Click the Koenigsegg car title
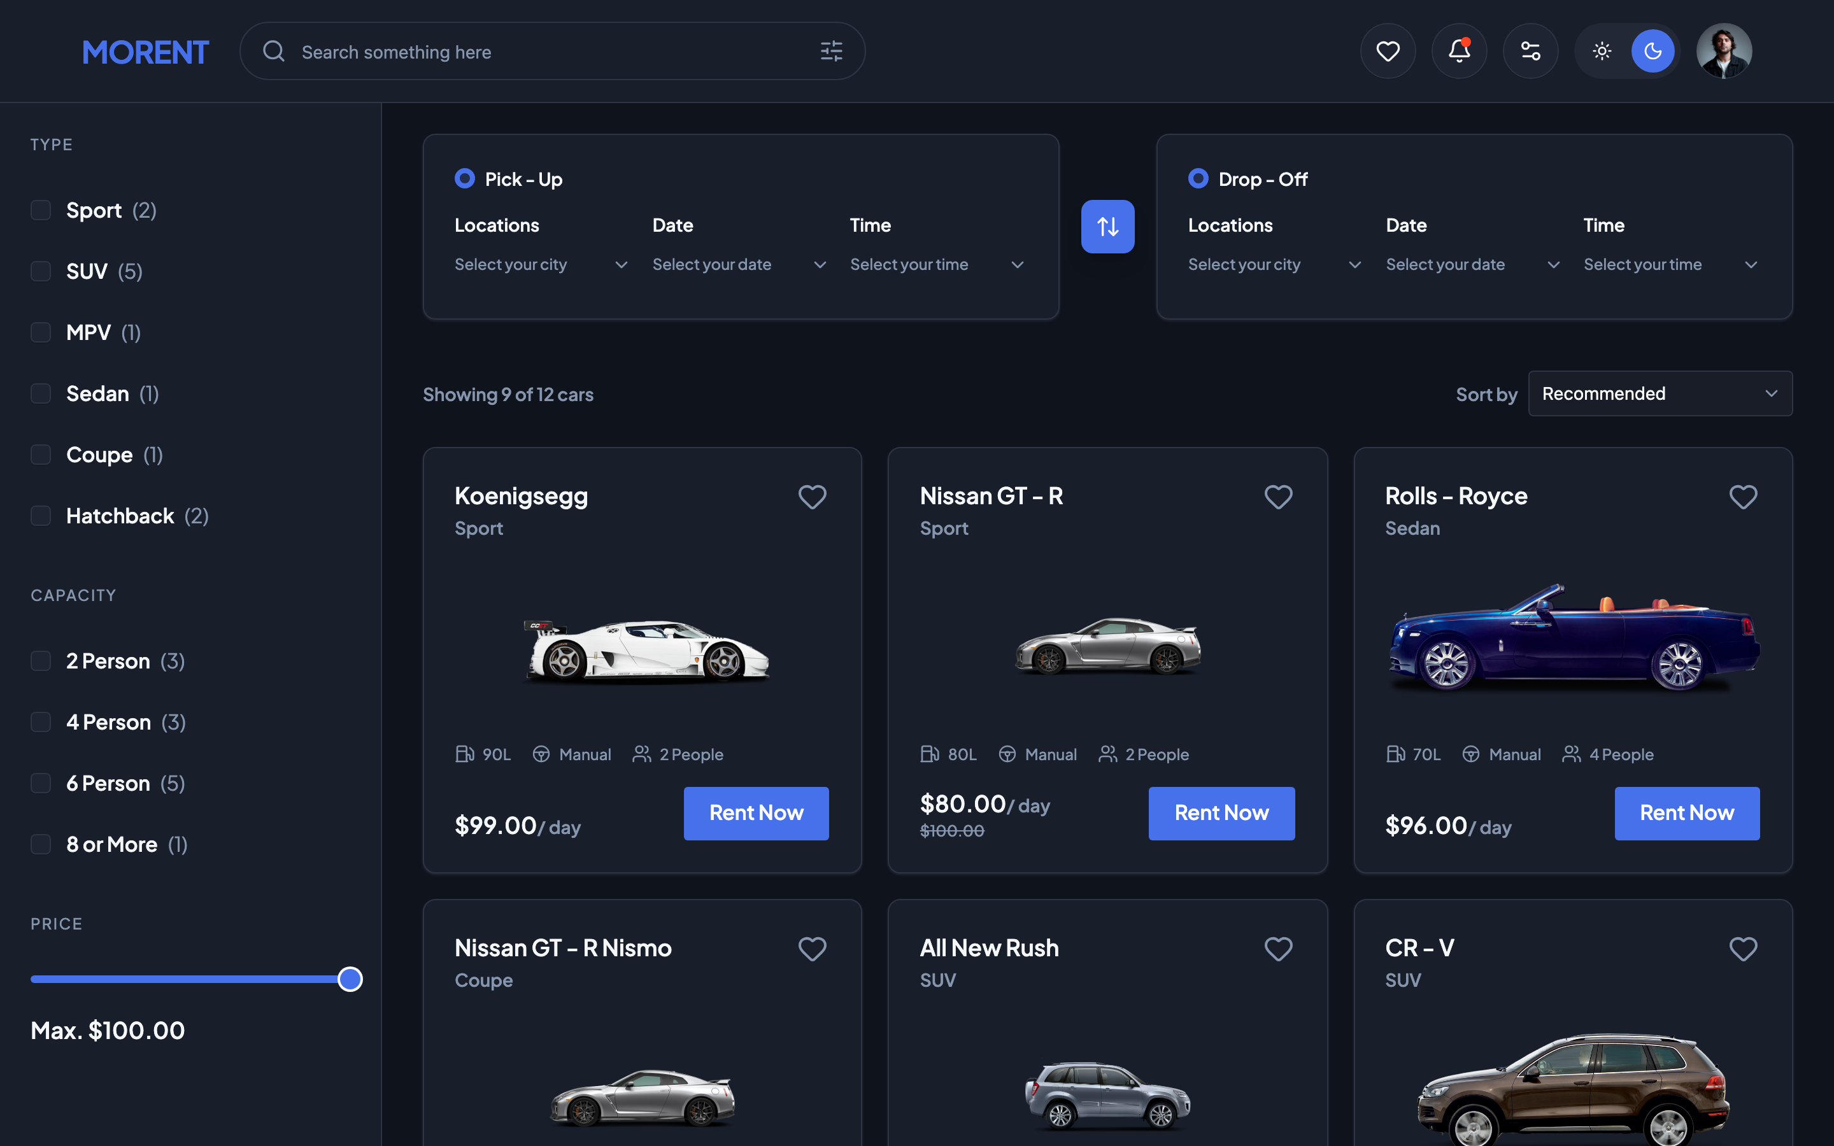The image size is (1834, 1146). (522, 496)
